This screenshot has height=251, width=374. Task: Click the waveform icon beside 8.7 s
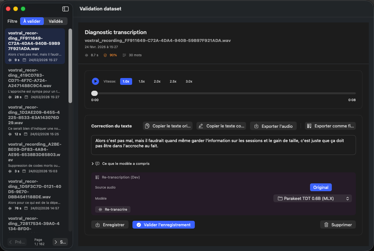[x=87, y=55]
